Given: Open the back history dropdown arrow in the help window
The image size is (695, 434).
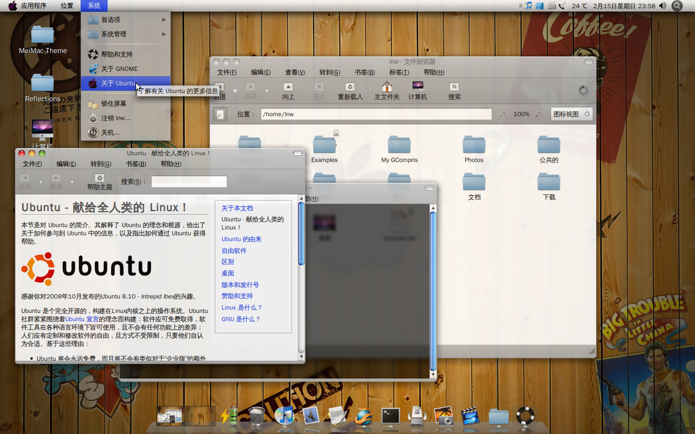Looking at the screenshot, I should click(x=41, y=182).
